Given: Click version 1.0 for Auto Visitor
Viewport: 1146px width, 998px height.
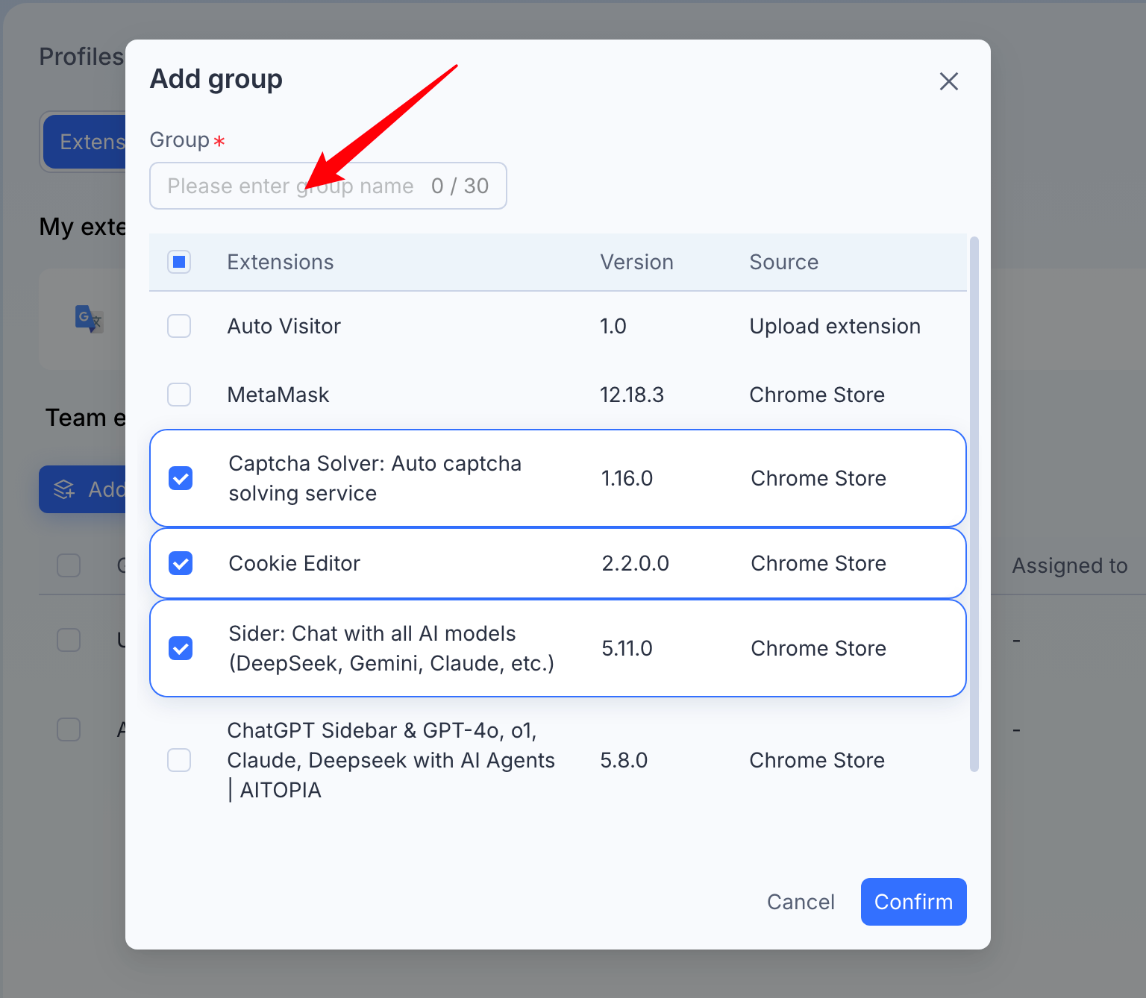Looking at the screenshot, I should point(613,326).
